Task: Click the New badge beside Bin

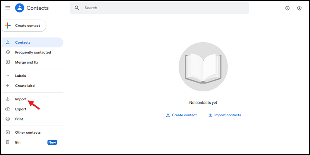Action: [52, 142]
